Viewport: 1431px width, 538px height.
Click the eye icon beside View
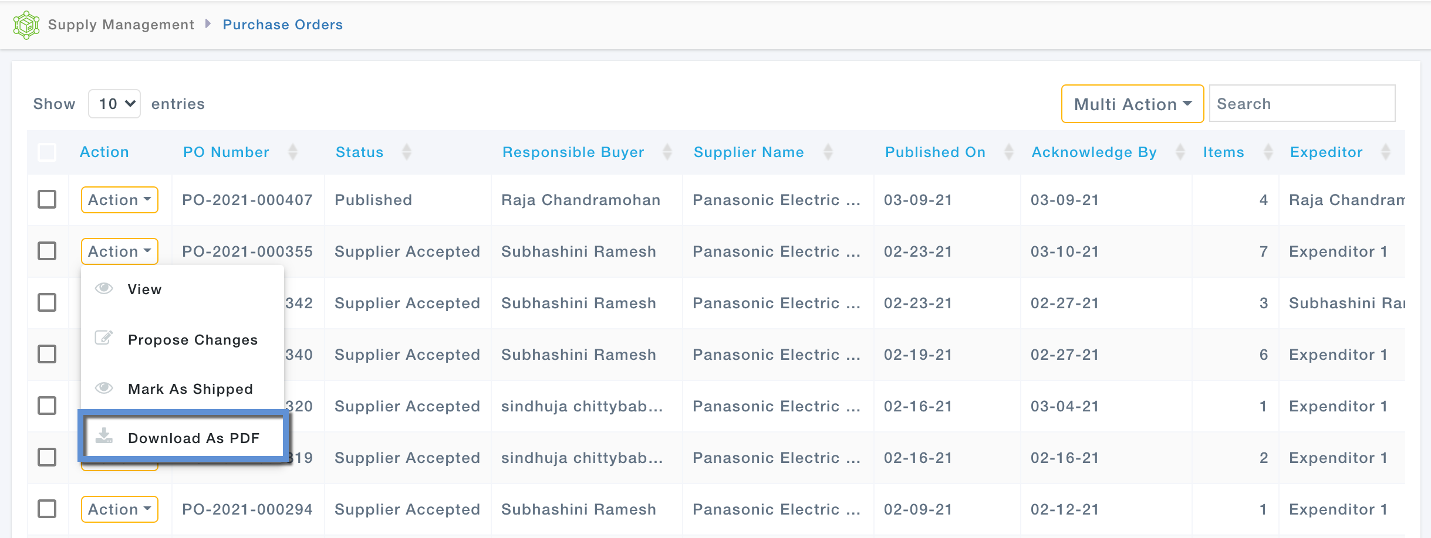(104, 288)
